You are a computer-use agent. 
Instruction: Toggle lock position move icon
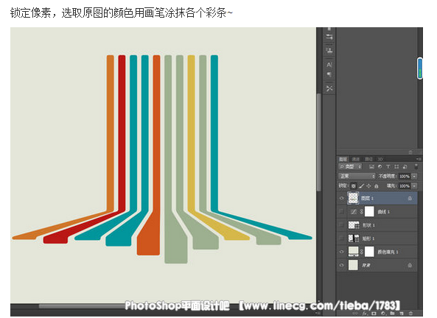tap(368, 185)
